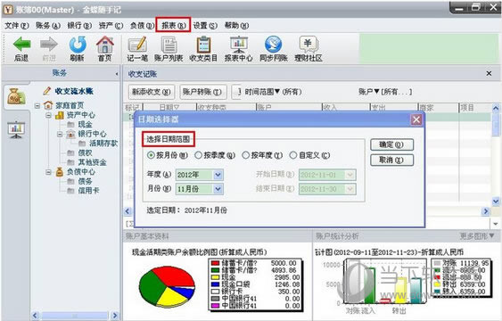Viewport: 502px width, 321px height.
Task: Open 账户列表 toolbar icon
Action: point(169,45)
